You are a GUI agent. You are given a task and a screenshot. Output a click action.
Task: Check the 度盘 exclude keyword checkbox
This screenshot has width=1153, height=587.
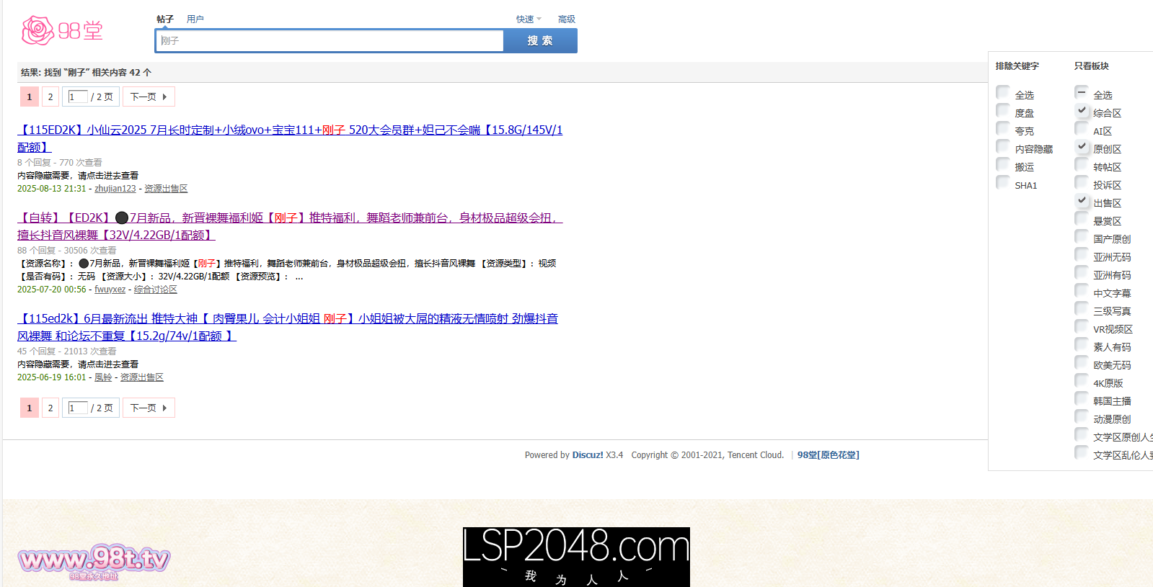1003,110
